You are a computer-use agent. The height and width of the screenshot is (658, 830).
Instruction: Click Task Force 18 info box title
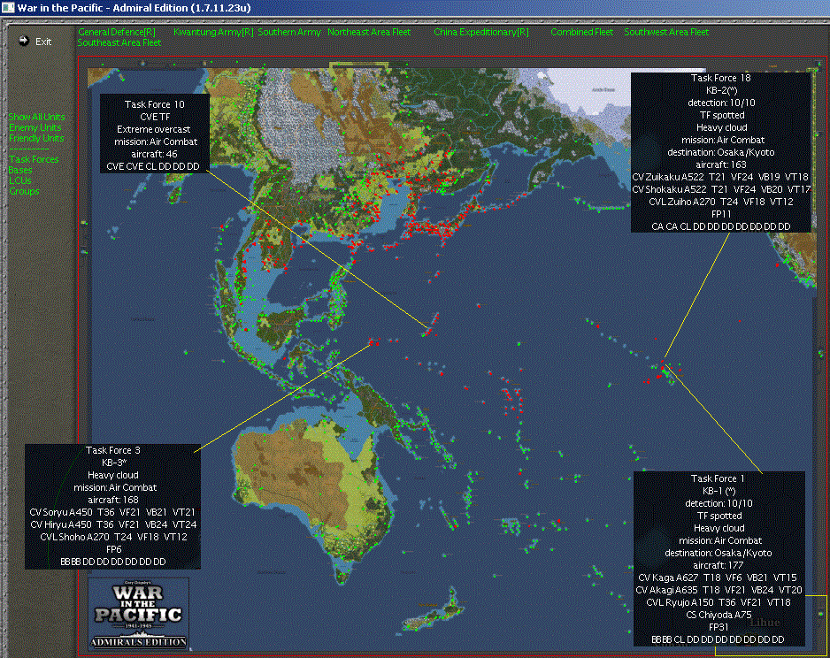(x=720, y=78)
